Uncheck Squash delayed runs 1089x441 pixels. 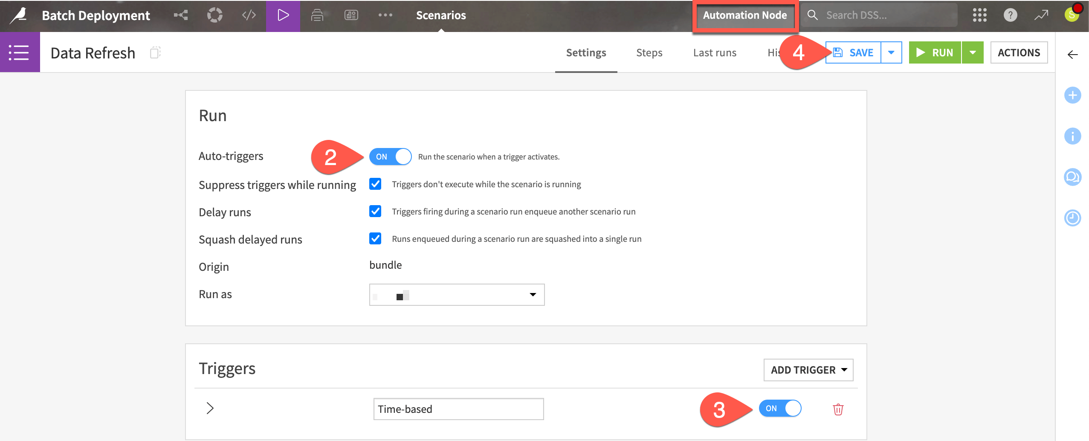click(375, 238)
